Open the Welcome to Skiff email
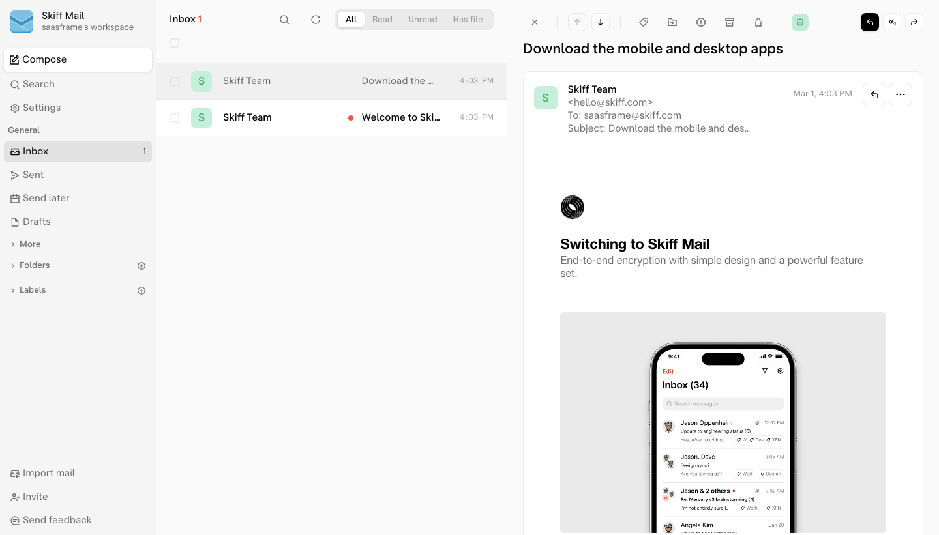Viewport: 939px width, 535px height. click(x=331, y=118)
